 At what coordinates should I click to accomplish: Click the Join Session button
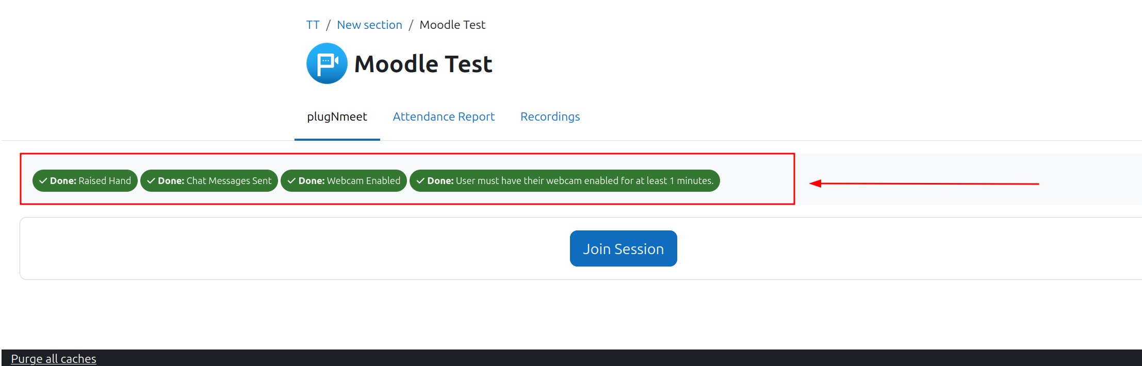[624, 248]
